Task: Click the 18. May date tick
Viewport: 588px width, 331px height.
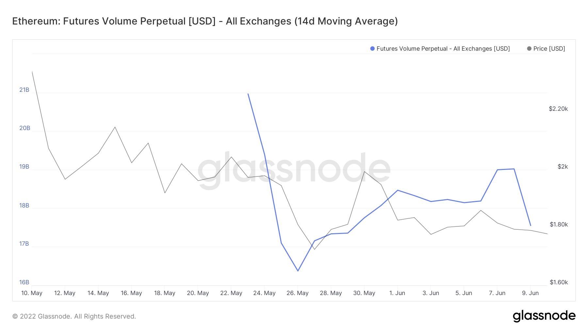Action: click(165, 293)
